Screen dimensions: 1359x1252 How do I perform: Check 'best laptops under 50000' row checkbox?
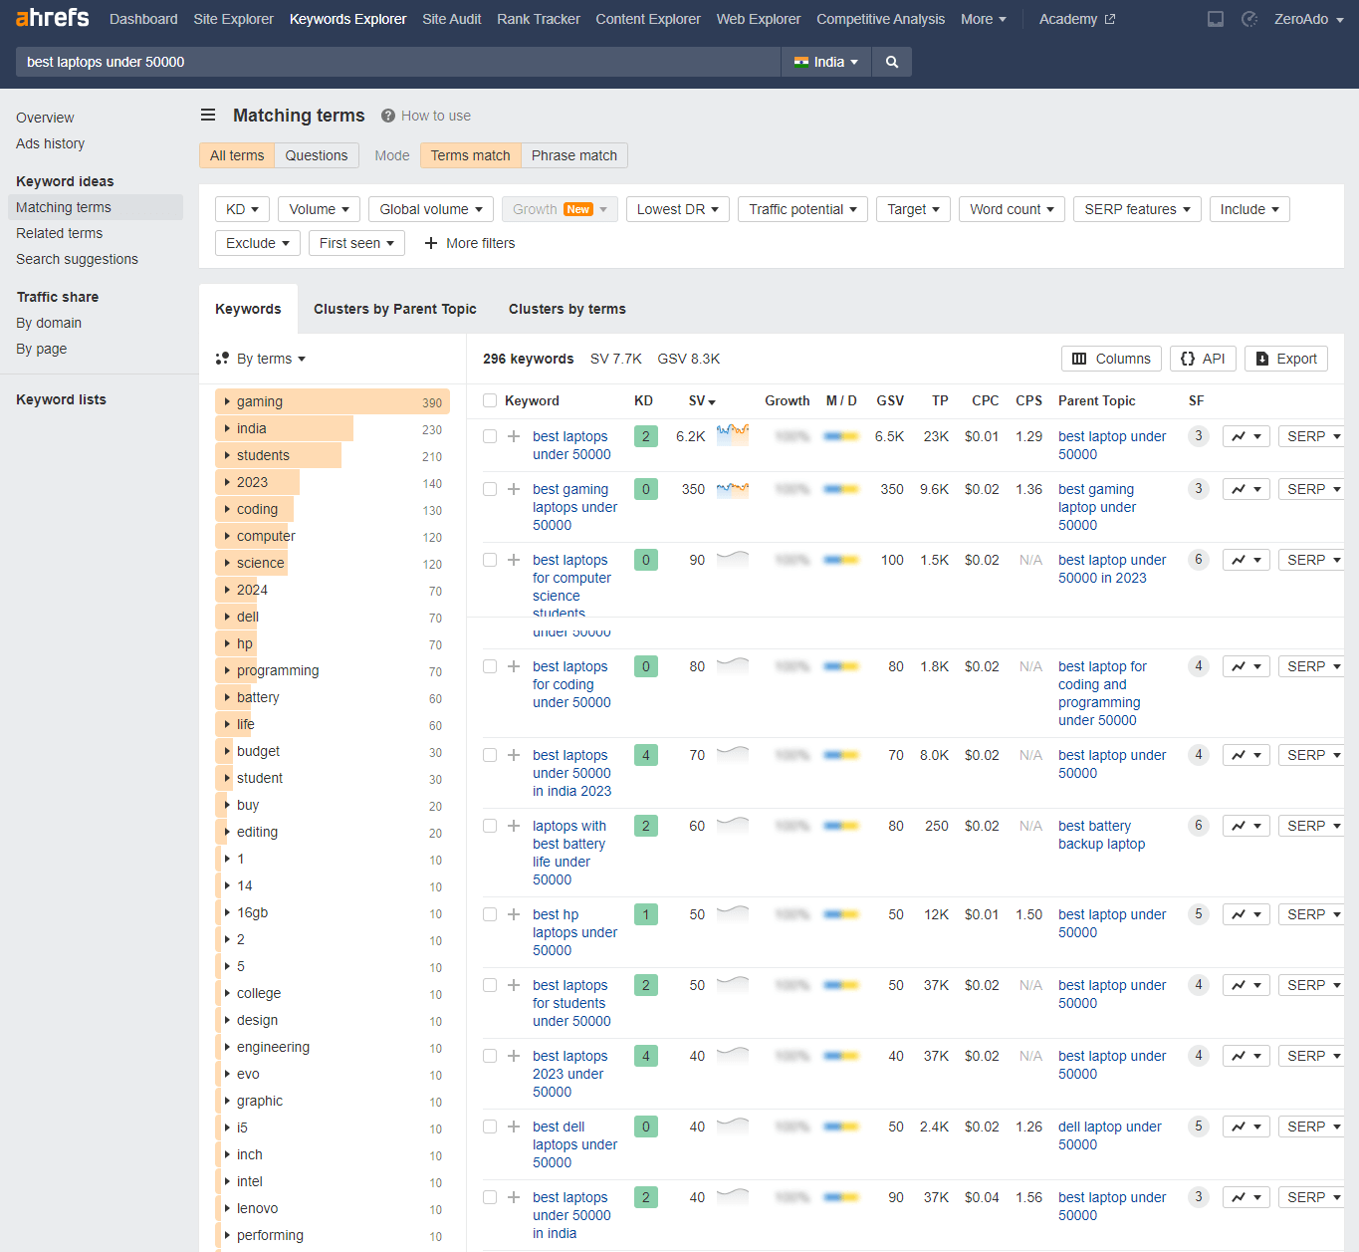[x=490, y=436]
